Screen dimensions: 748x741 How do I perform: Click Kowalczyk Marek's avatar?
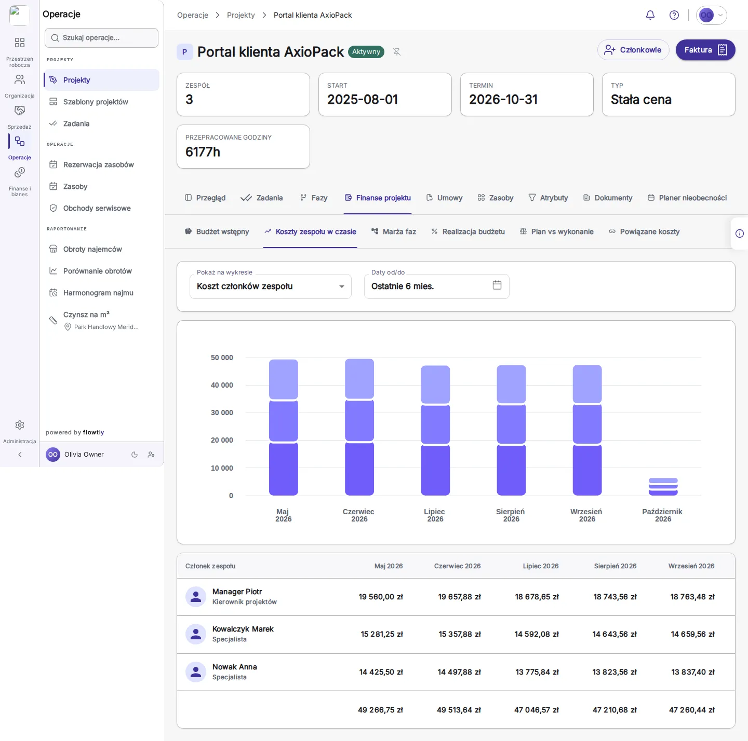point(196,634)
